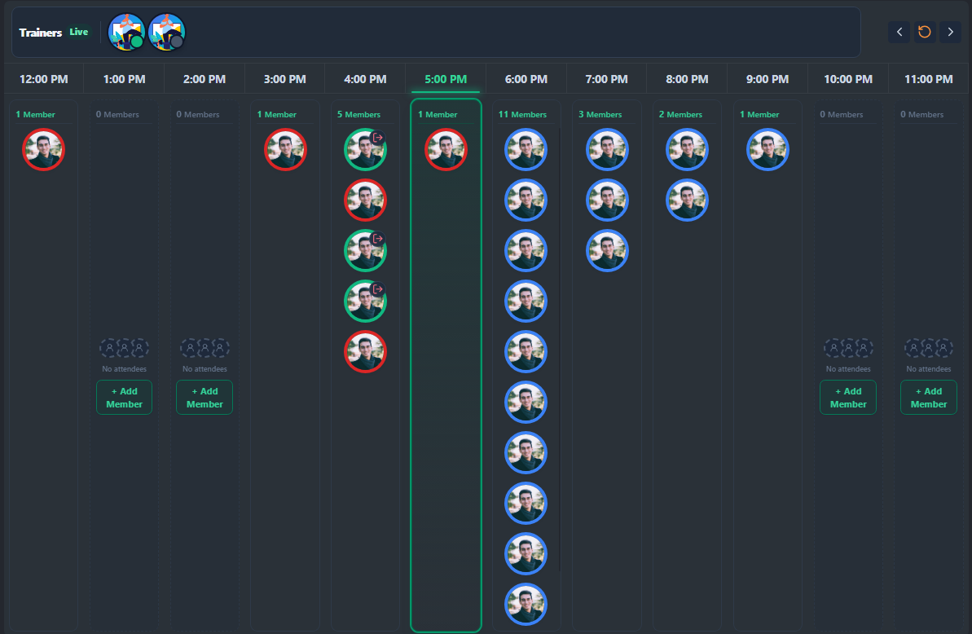Click the No attendees placeholder icon at 10:00 PM
The height and width of the screenshot is (634, 972).
coord(848,348)
